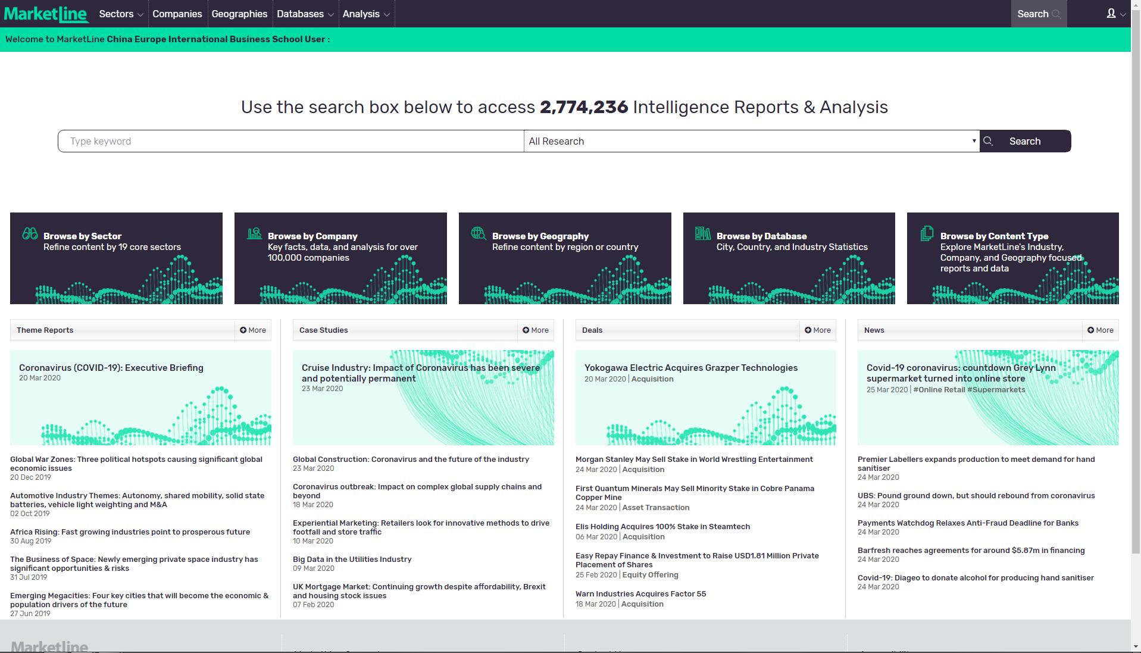Image resolution: width=1141 pixels, height=653 pixels.
Task: Open the Browse by Sector card
Action: 116,258
